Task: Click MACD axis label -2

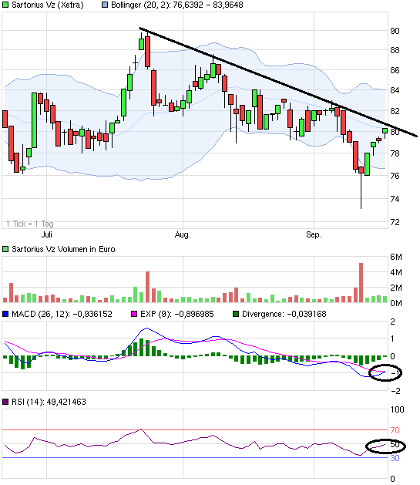Action: pos(395,391)
